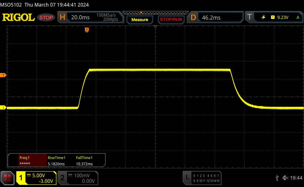Click the USB connection status icon

point(277,178)
